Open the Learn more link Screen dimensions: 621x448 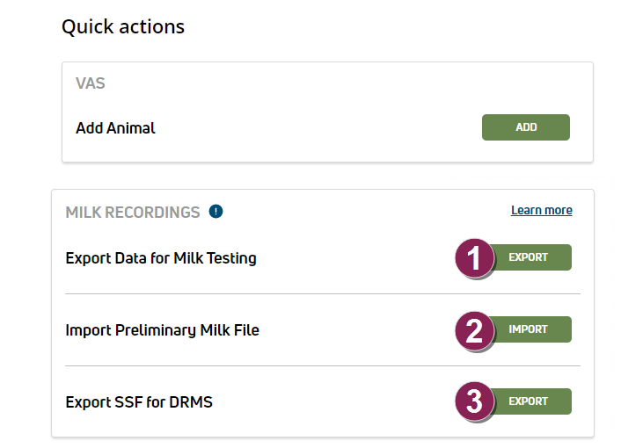tap(541, 211)
